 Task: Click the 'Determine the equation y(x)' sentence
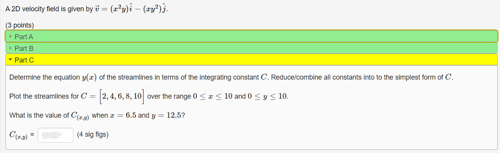[231, 77]
